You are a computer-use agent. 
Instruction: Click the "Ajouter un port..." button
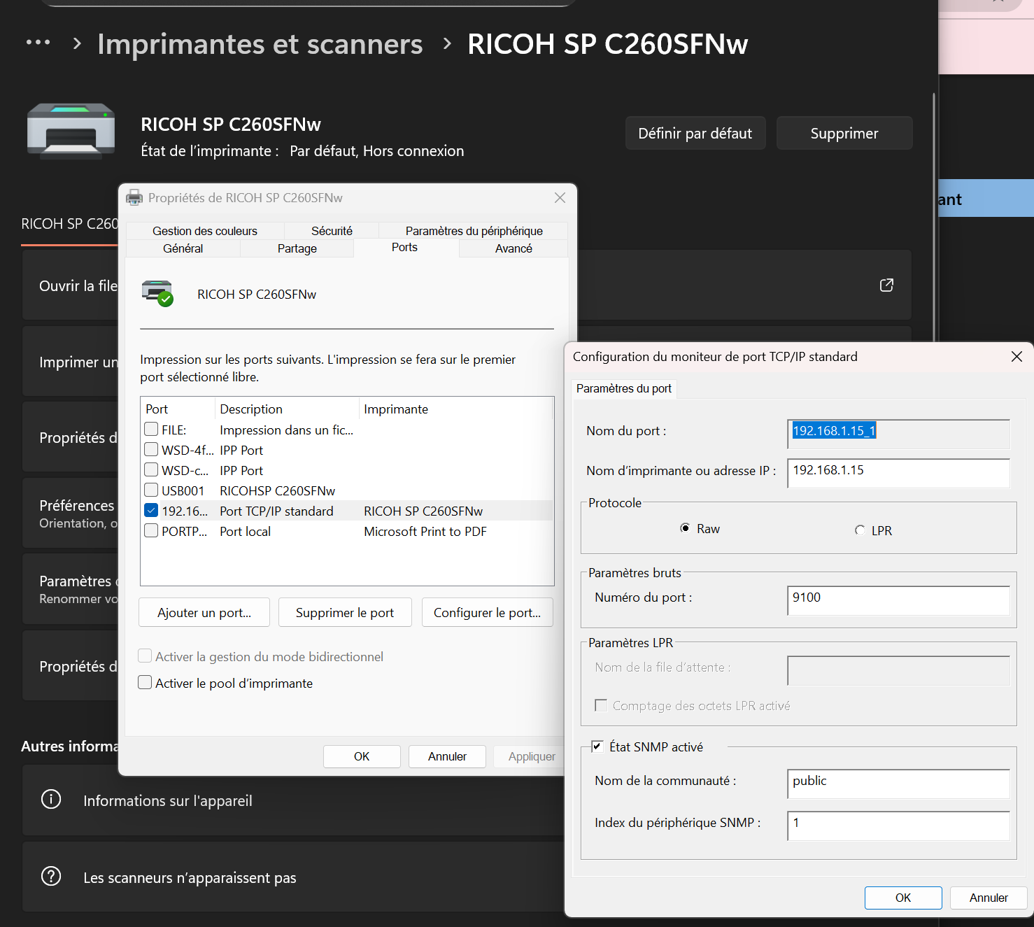(204, 612)
